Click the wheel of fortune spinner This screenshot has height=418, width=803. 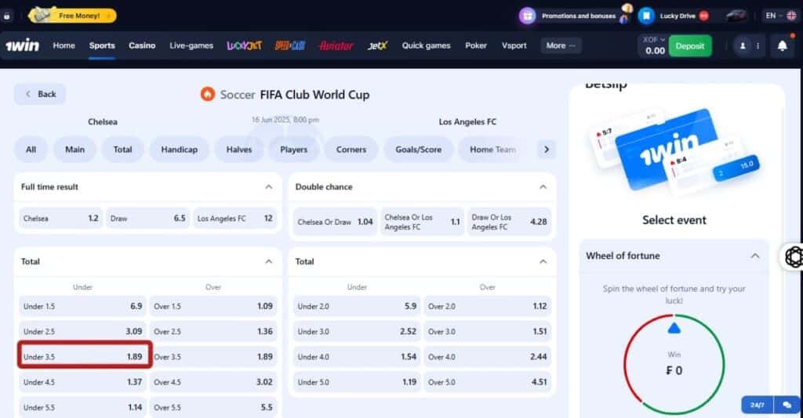click(x=674, y=364)
